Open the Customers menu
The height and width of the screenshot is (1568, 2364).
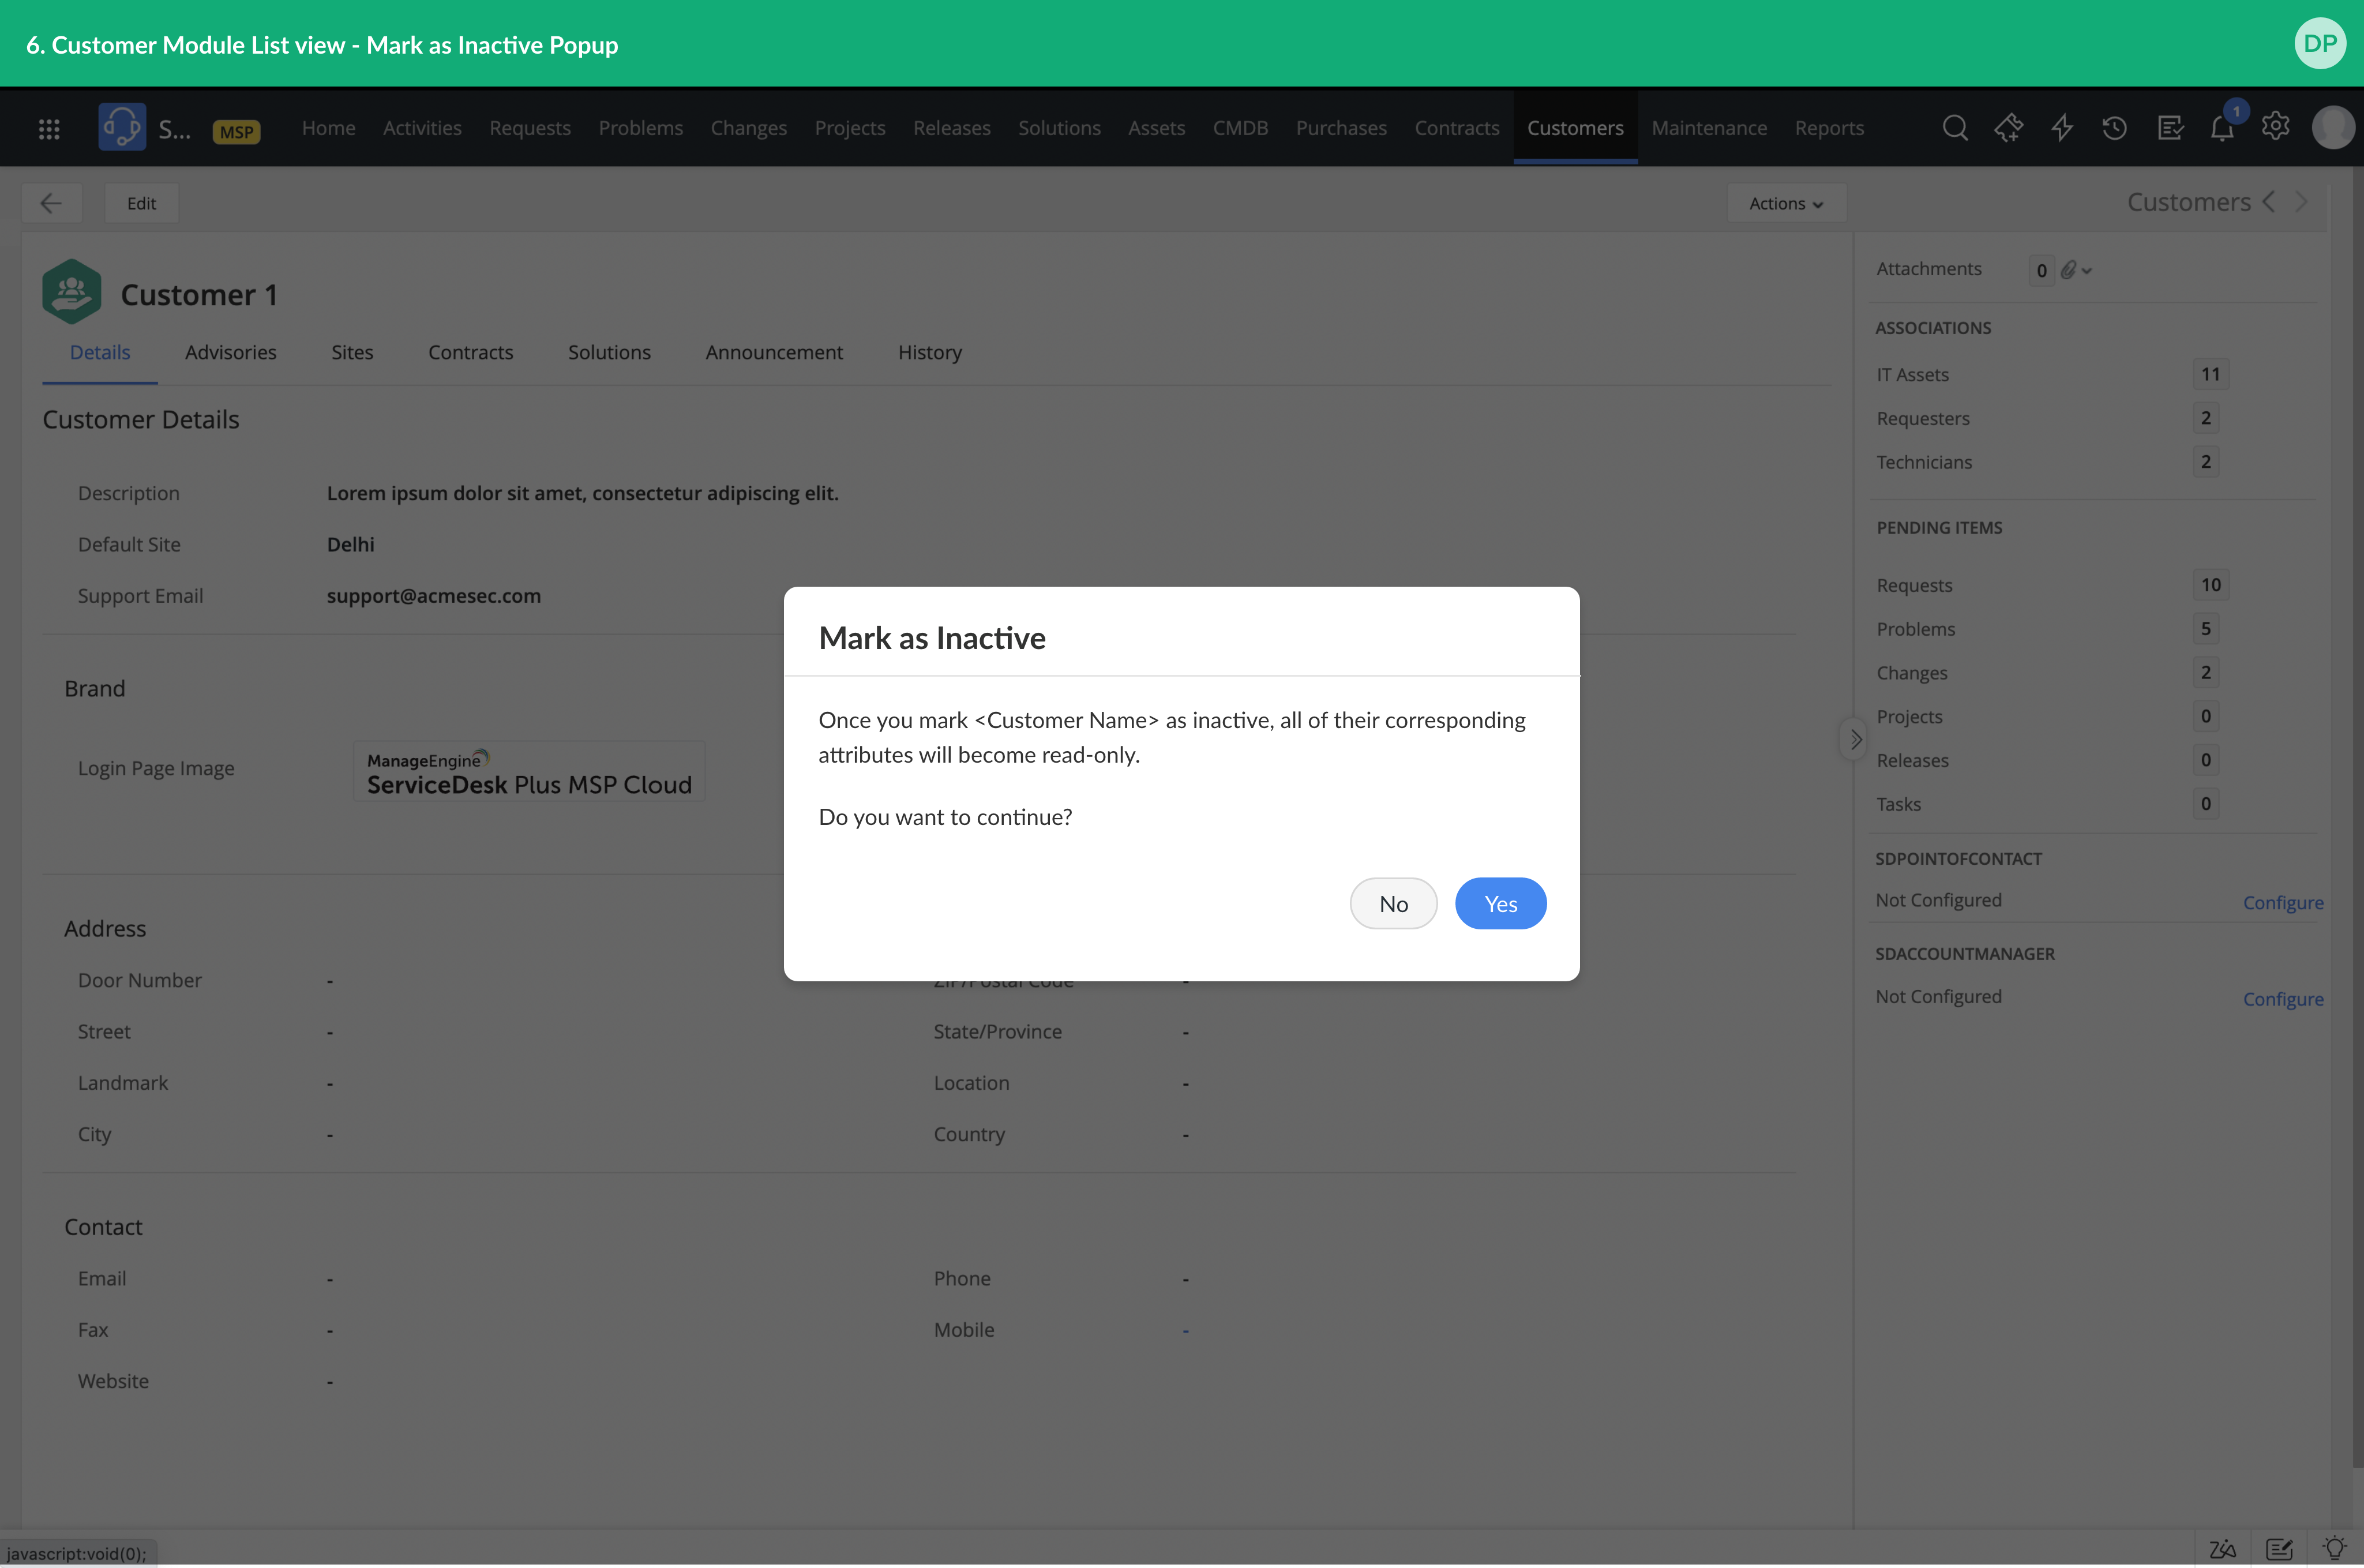click(1575, 128)
